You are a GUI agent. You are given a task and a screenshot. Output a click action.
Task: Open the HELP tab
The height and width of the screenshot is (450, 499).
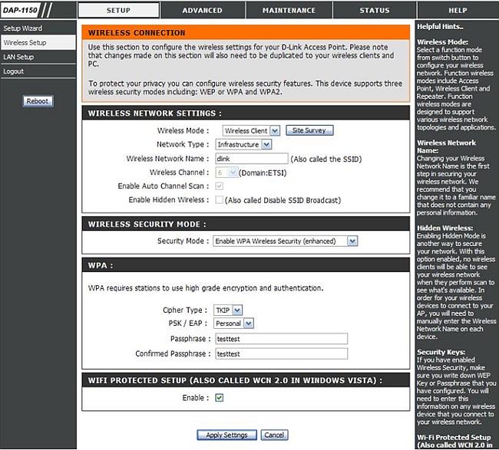458,11
